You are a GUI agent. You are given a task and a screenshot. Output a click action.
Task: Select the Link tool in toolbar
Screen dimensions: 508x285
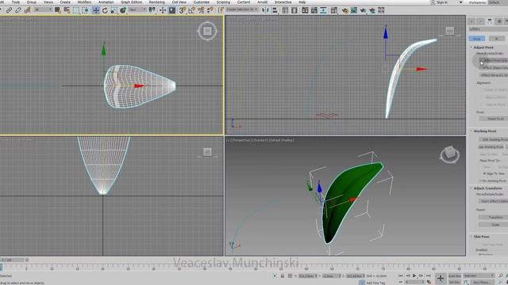pyautogui.click(x=9, y=10)
